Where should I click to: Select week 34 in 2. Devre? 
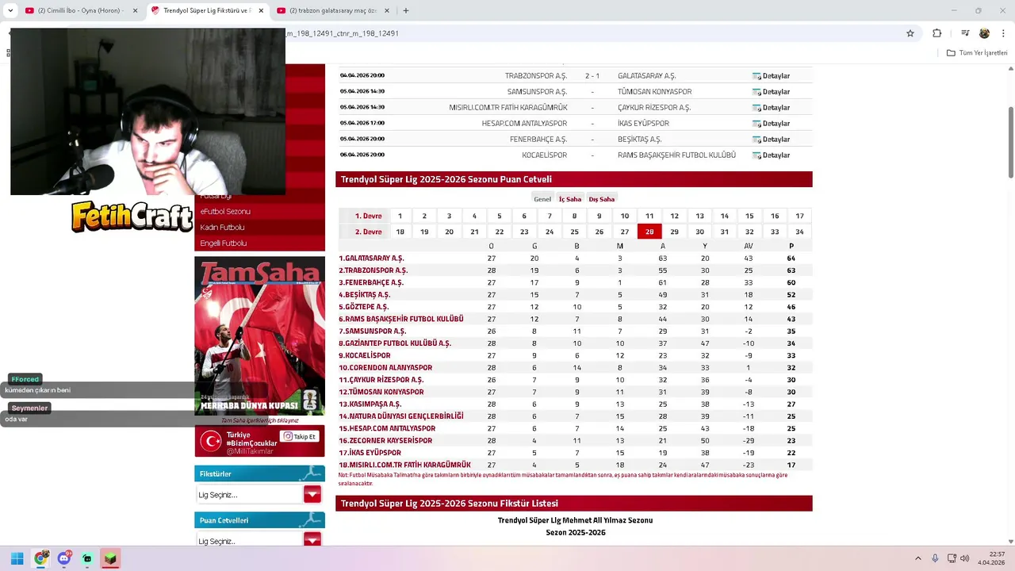coord(799,232)
